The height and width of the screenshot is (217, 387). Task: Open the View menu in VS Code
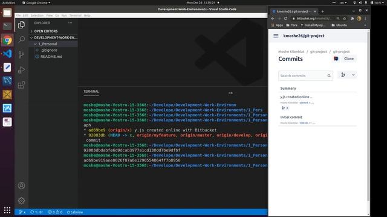click(50, 15)
